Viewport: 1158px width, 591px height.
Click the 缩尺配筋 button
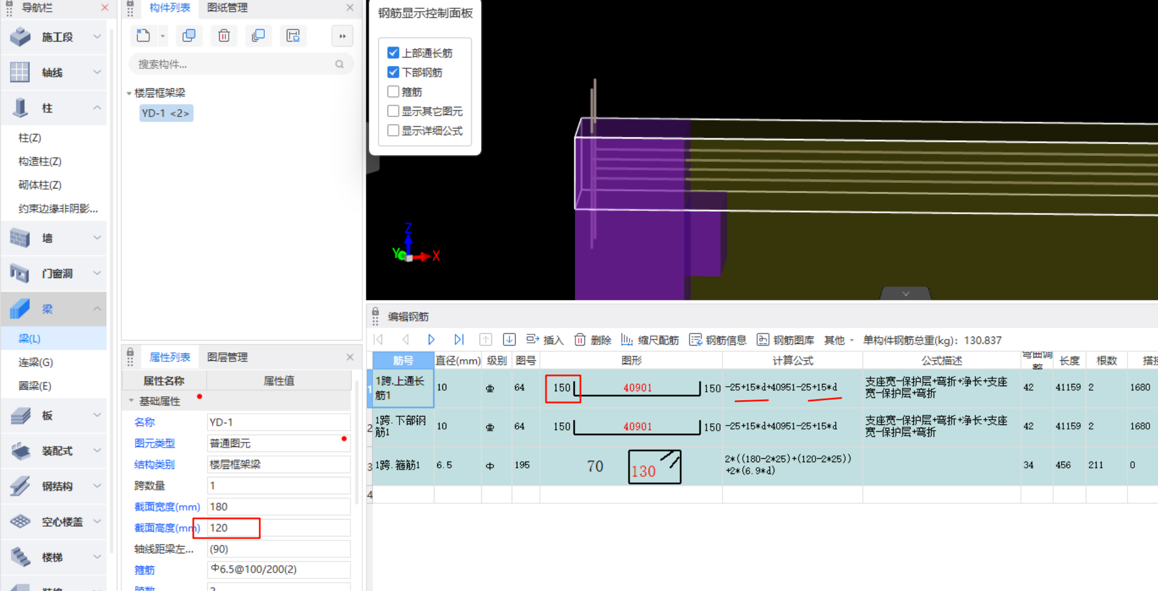tap(650, 339)
